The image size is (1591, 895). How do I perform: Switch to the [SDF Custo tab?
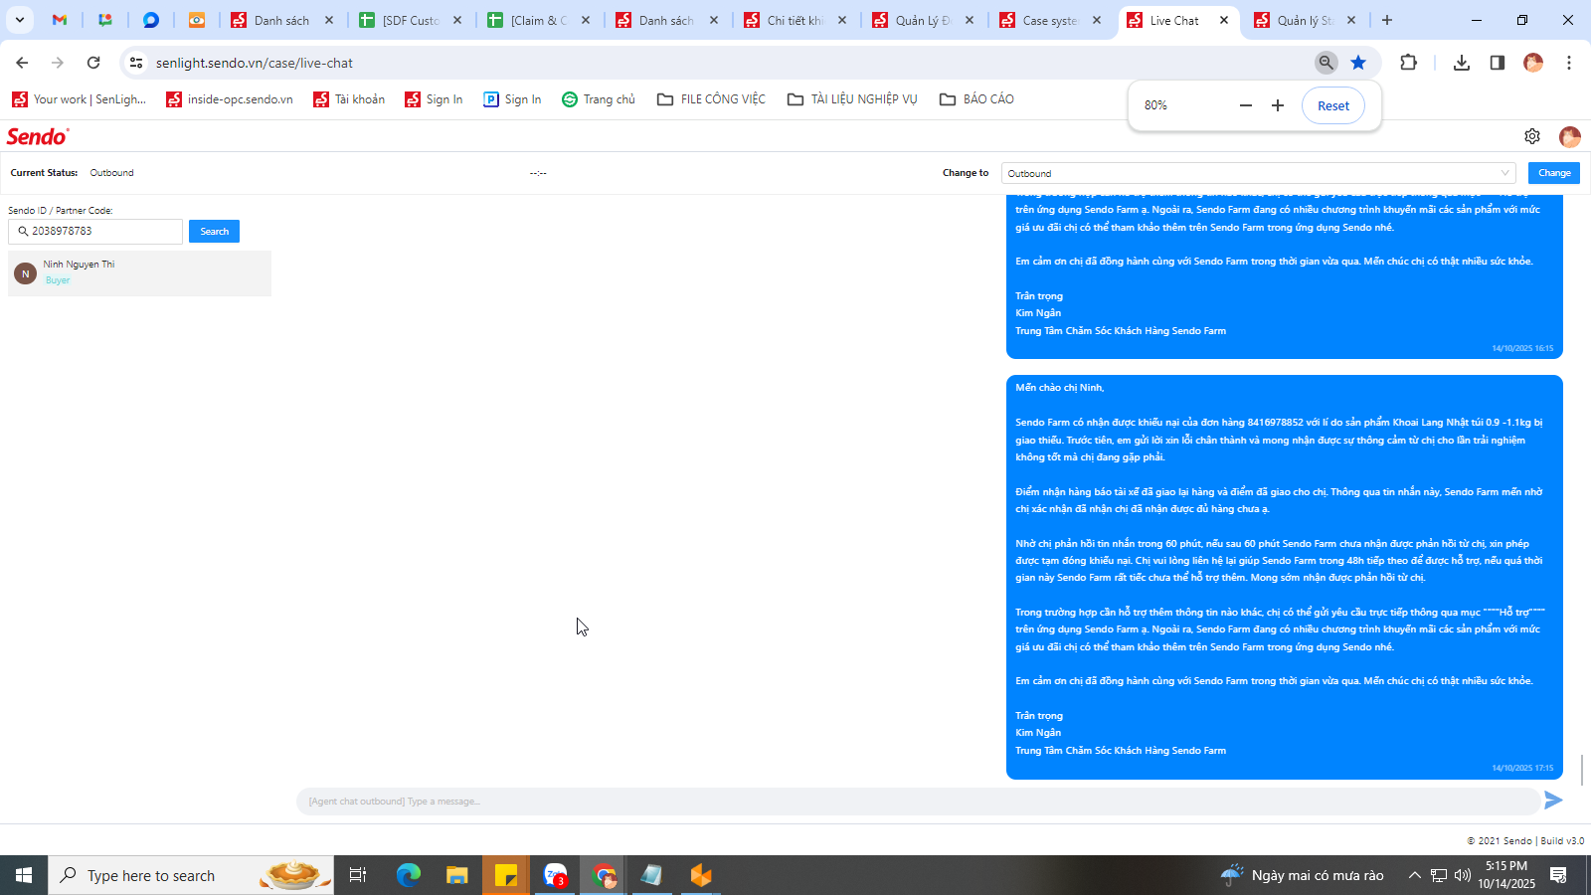(412, 20)
